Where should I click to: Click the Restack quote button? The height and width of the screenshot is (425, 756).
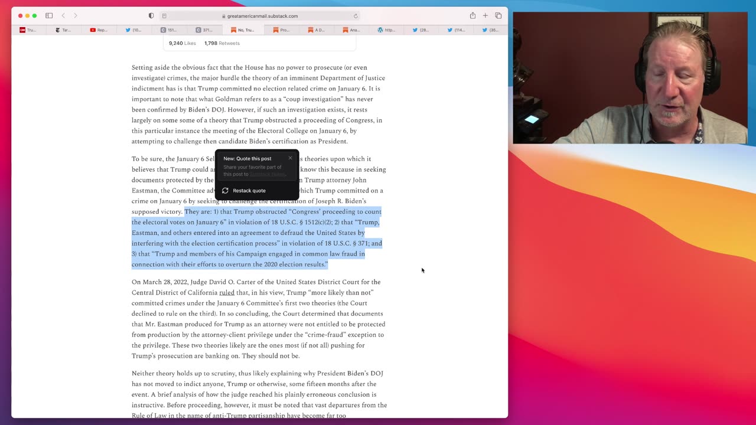click(257, 191)
